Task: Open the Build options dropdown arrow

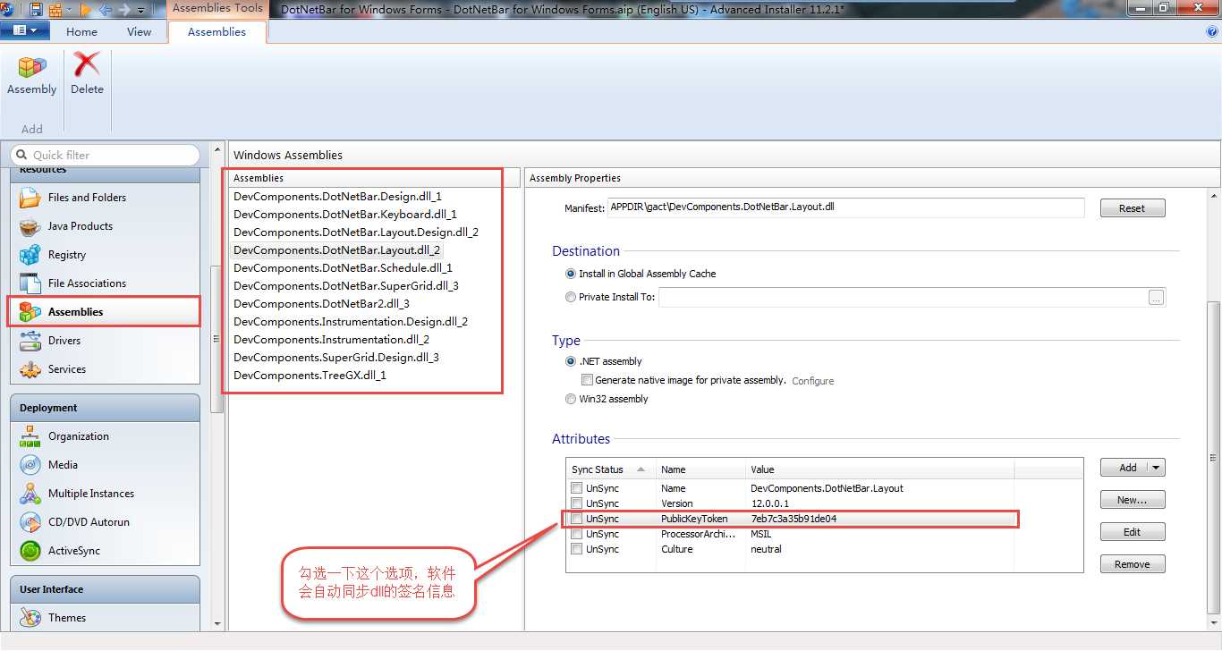Action: [x=69, y=11]
